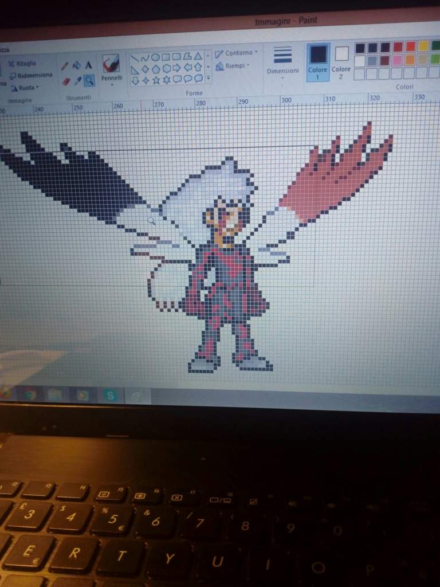Image resolution: width=440 pixels, height=587 pixels.
Task: Pick the polygon shape
Action: point(187,56)
